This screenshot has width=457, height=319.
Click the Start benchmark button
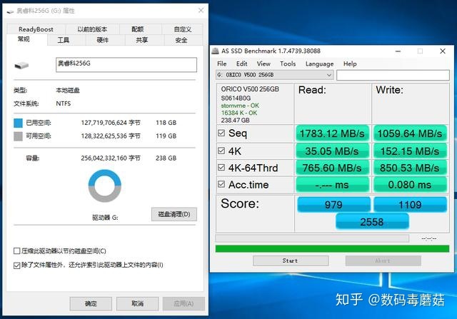point(291,260)
